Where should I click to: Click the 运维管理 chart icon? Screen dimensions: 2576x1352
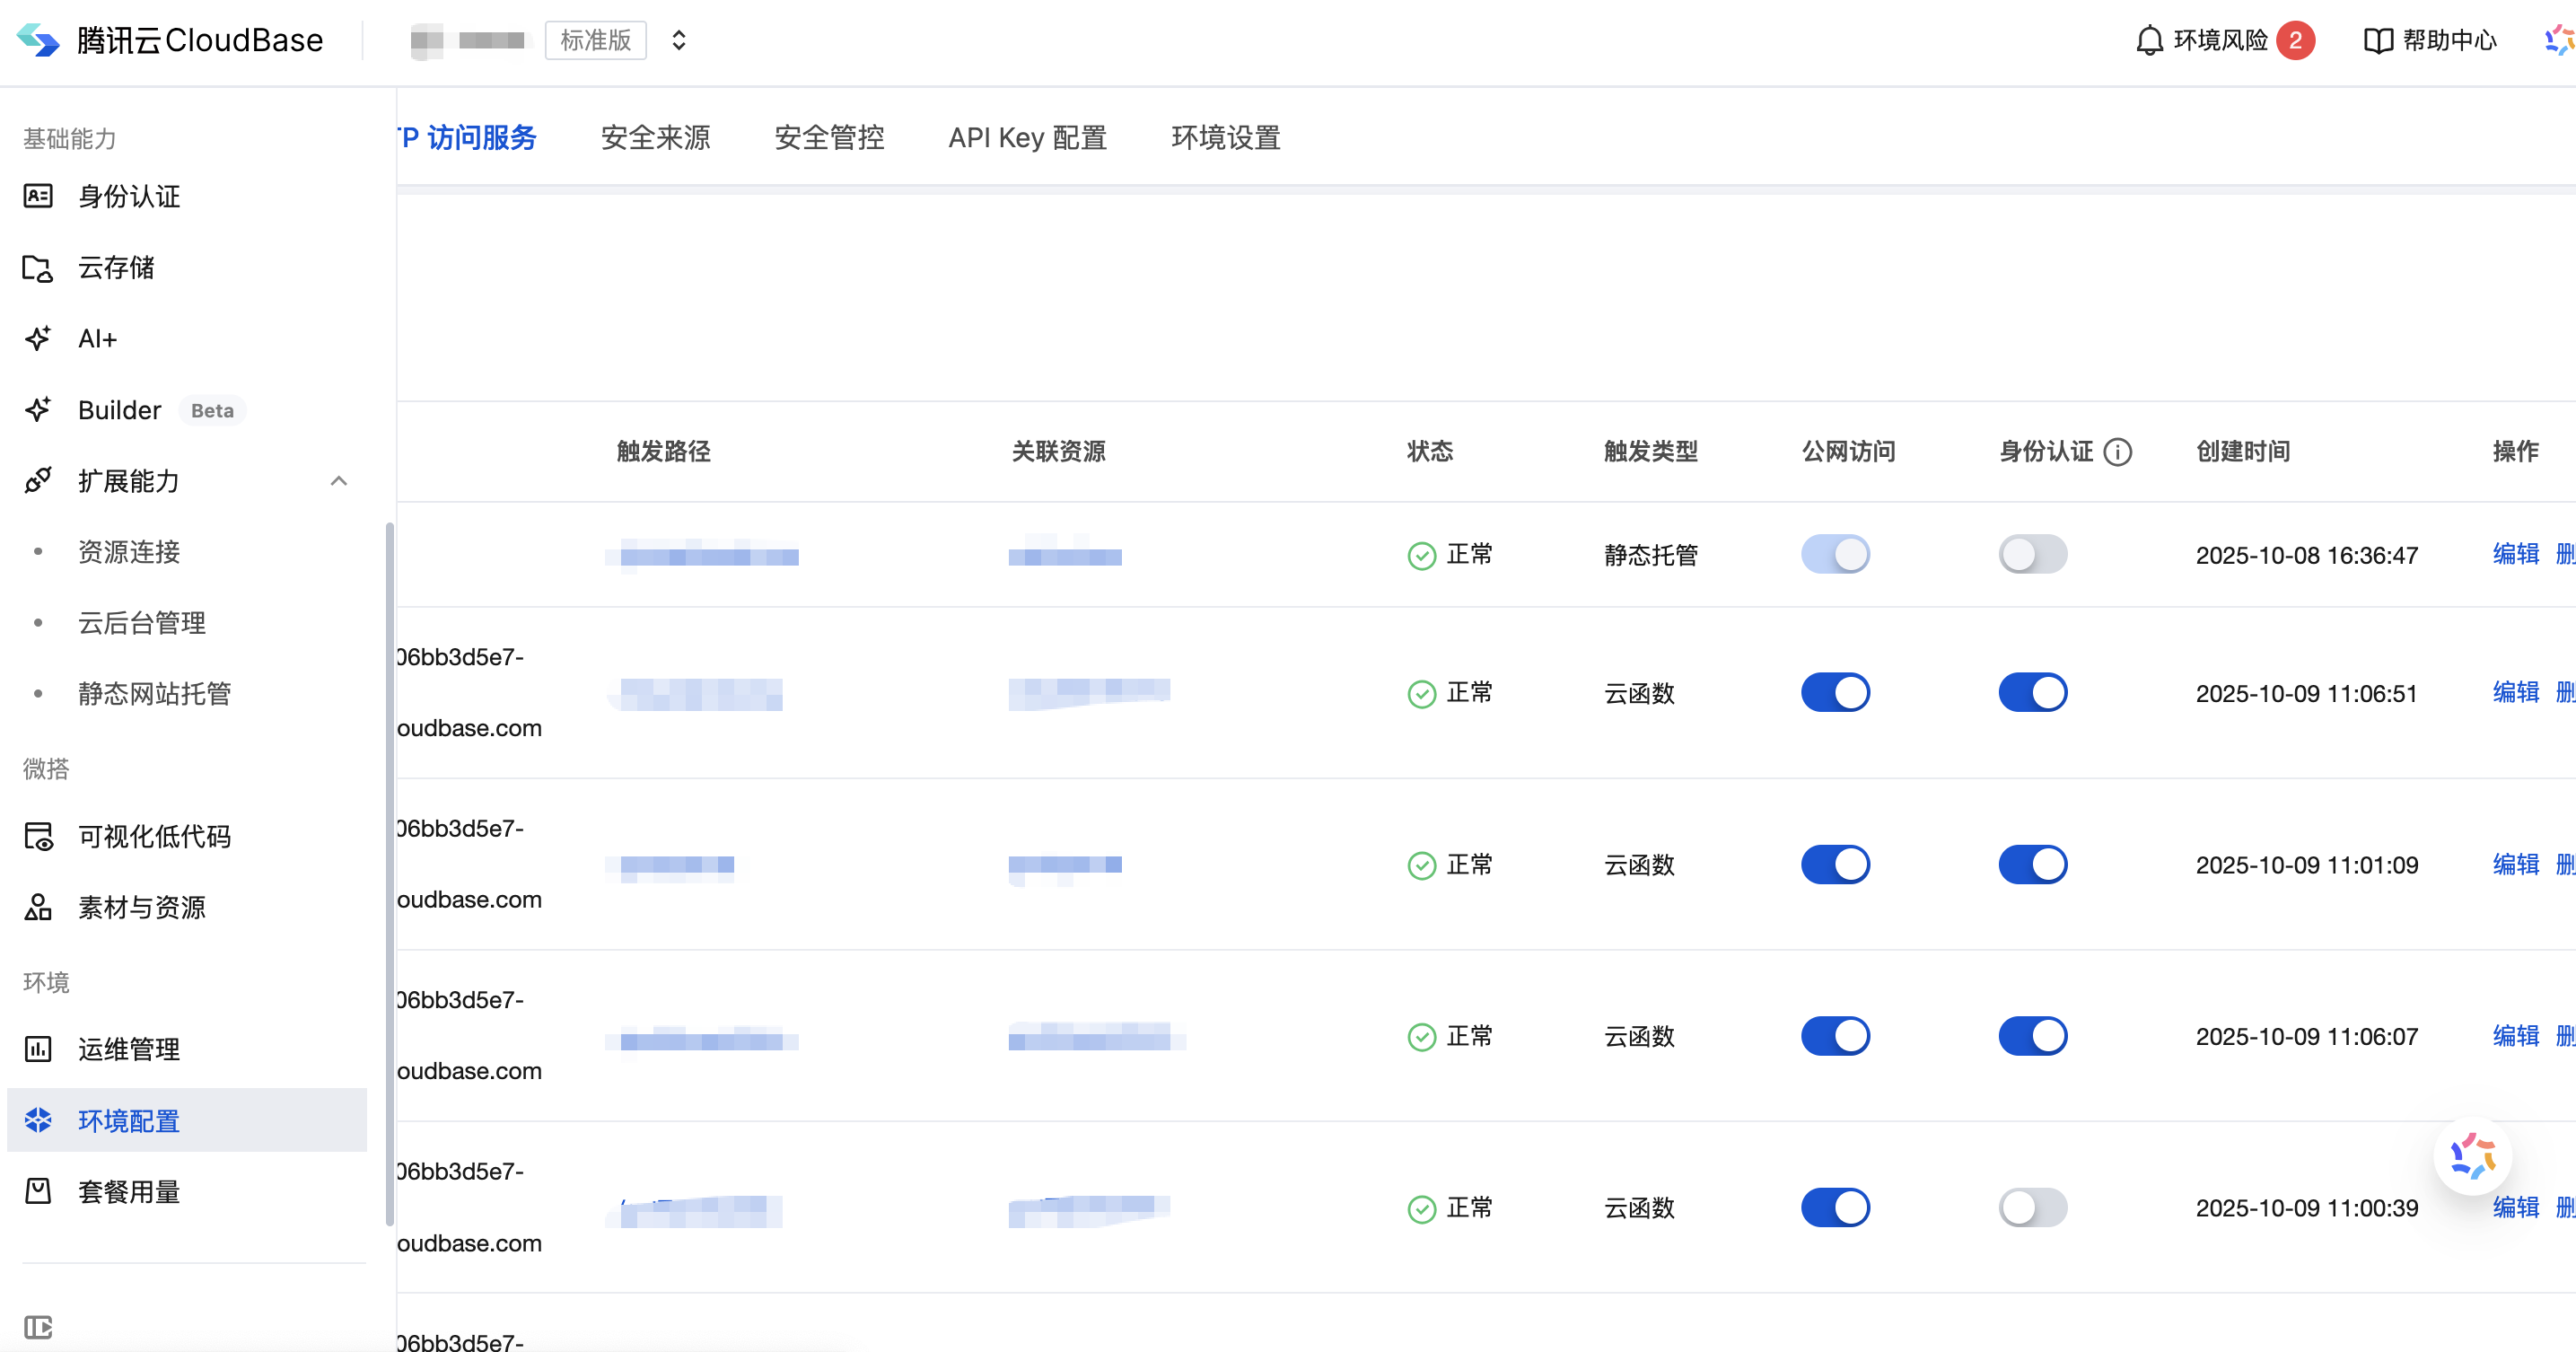(x=38, y=1049)
